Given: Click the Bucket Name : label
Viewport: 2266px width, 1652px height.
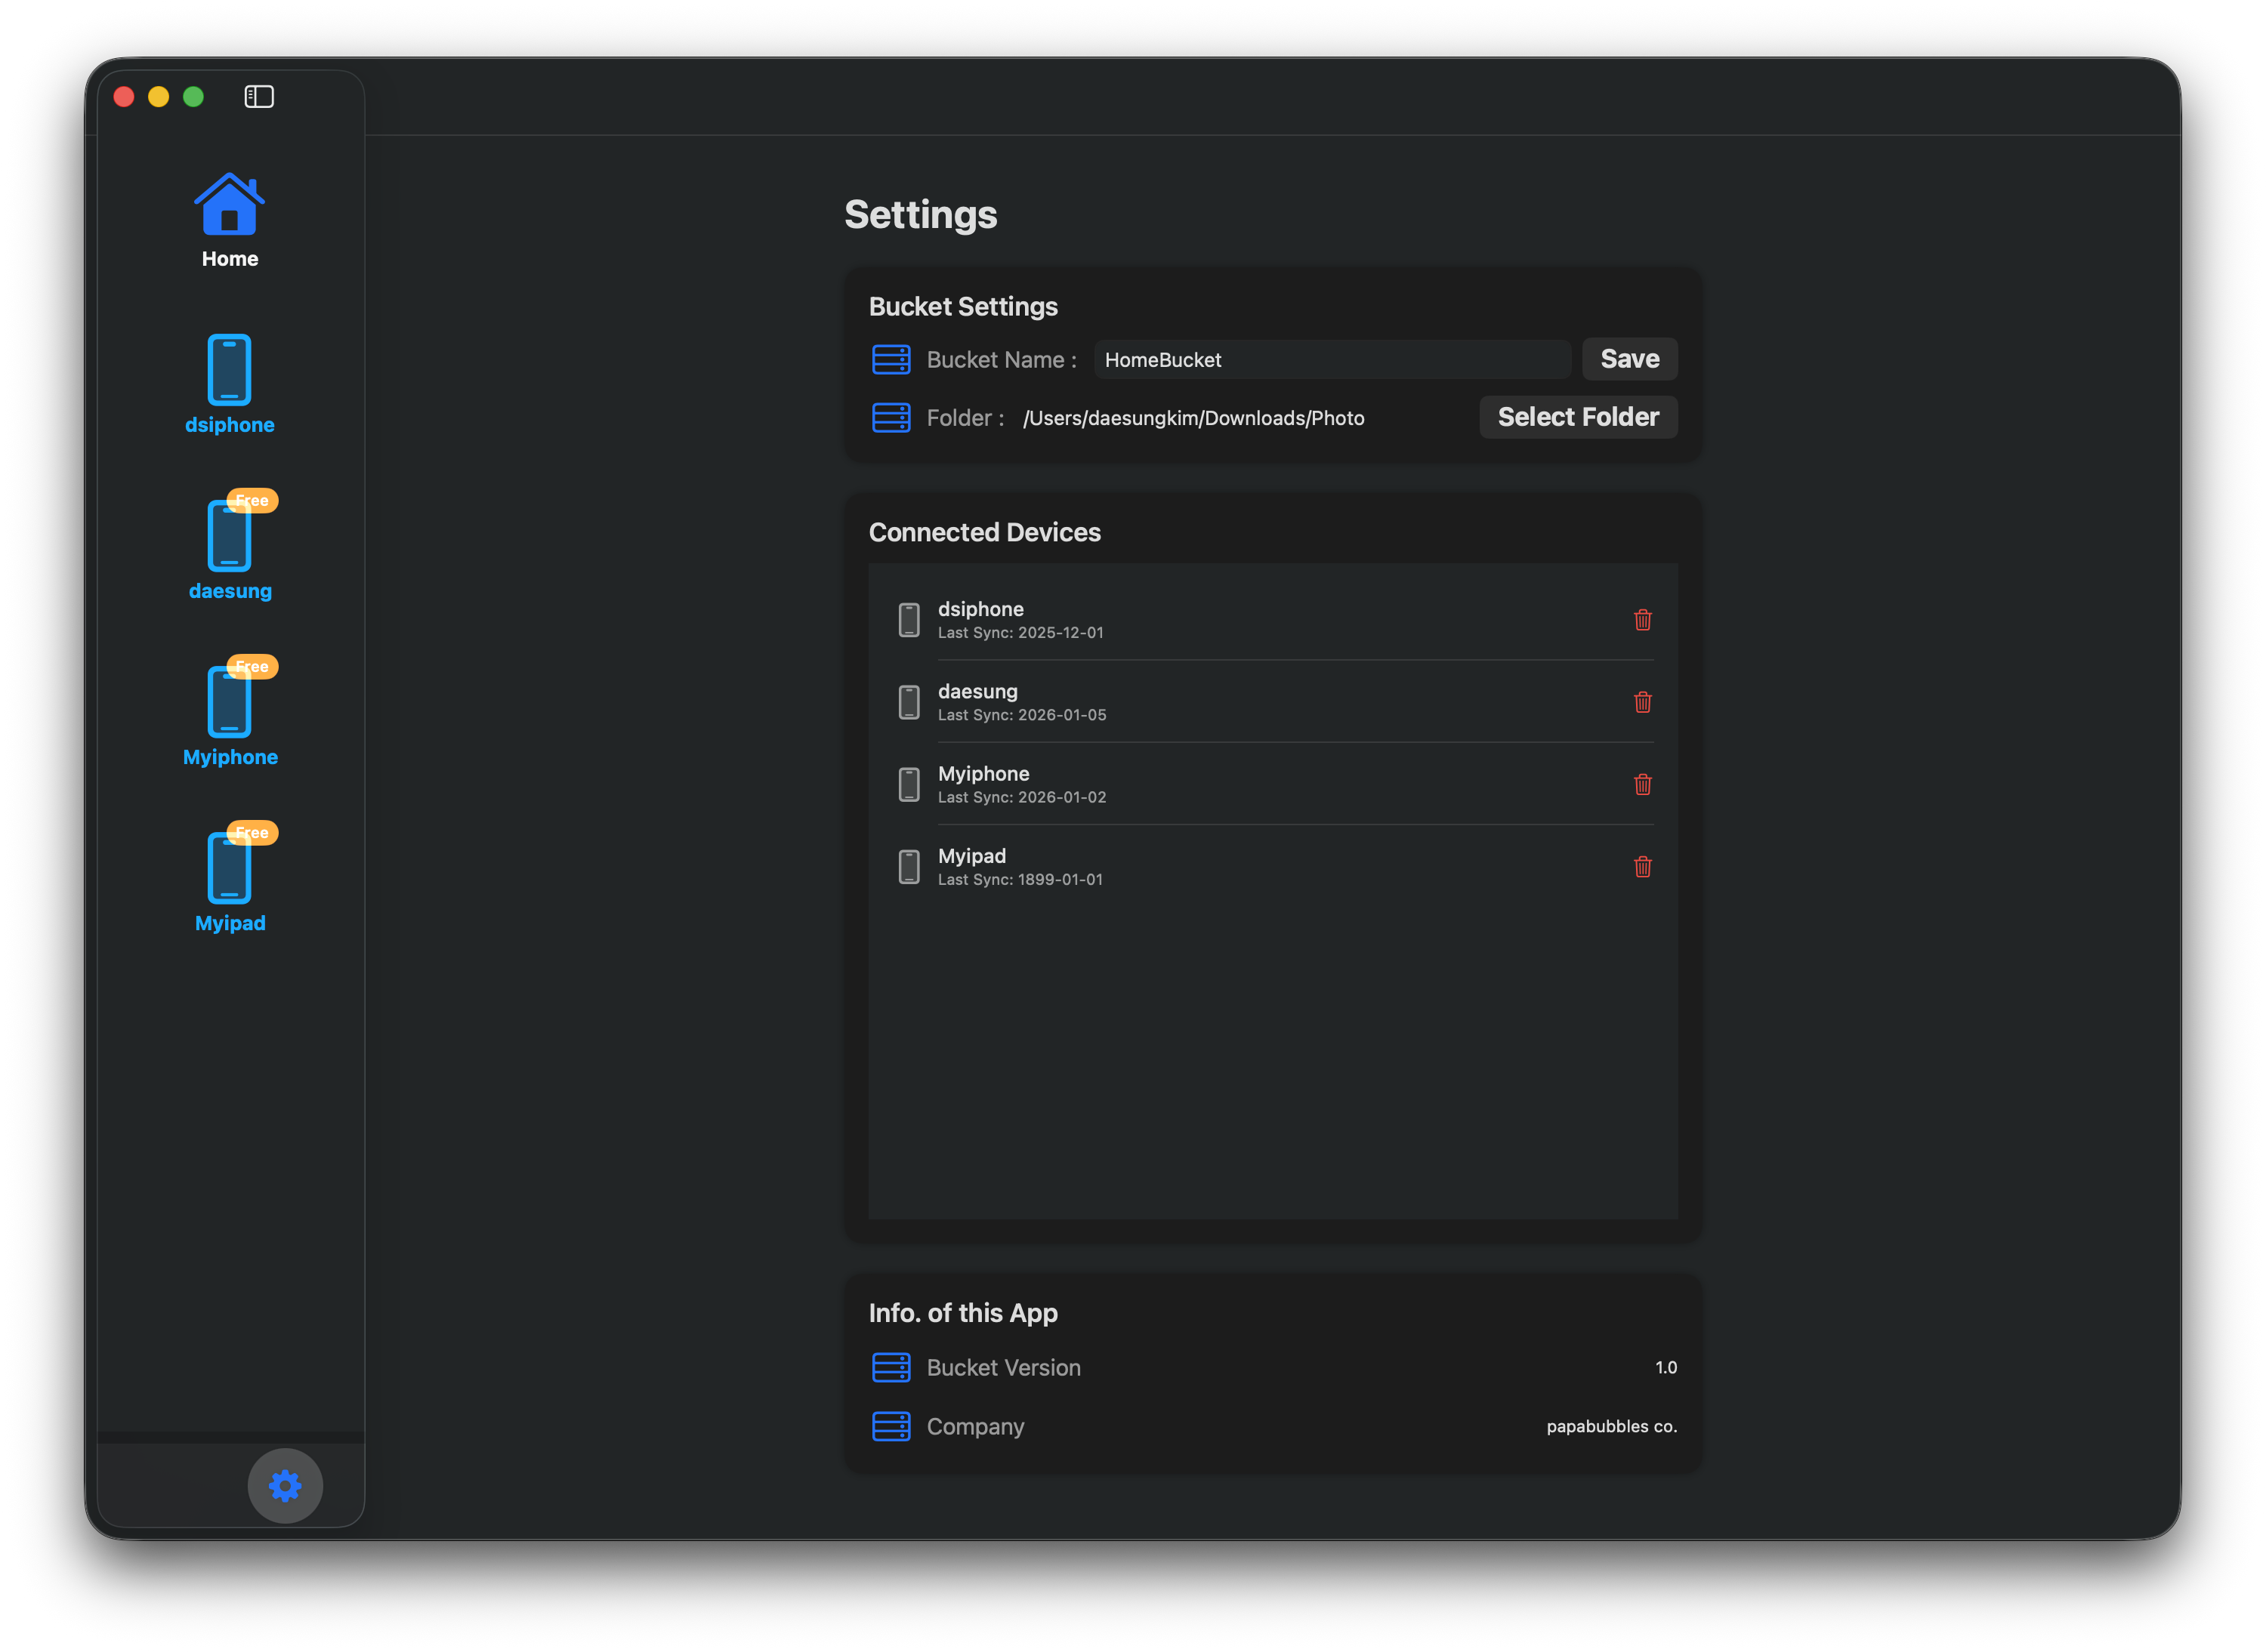Looking at the screenshot, I should click(1002, 359).
